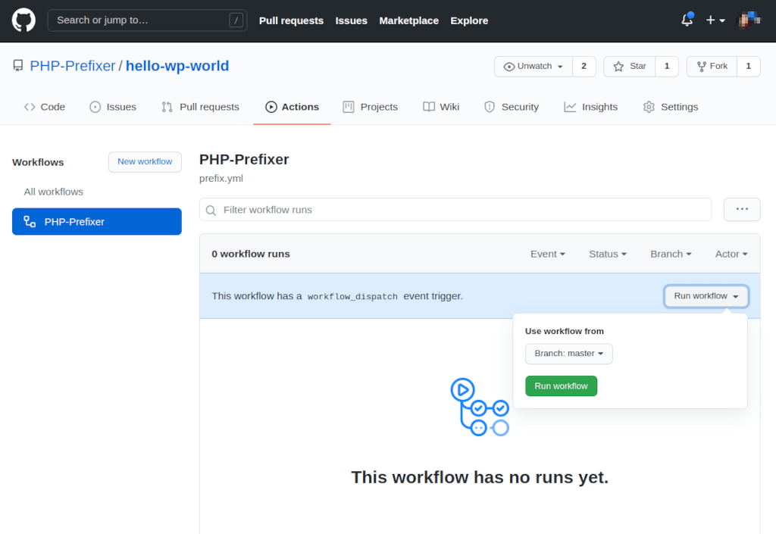The image size is (776, 534).
Task: Switch to the Code tab
Action: (45, 107)
